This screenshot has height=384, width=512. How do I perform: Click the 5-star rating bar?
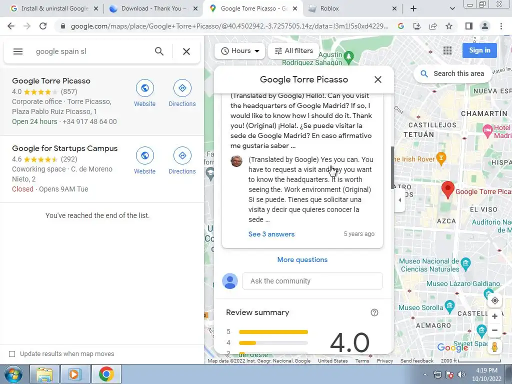point(273,332)
